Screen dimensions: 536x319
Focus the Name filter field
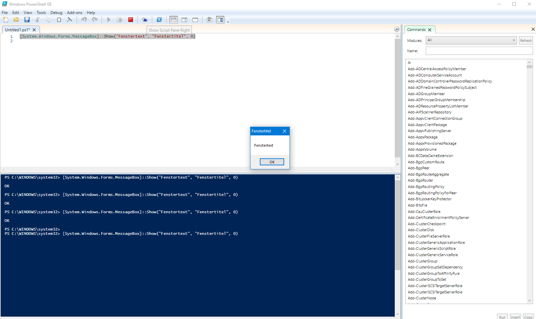[x=479, y=51]
